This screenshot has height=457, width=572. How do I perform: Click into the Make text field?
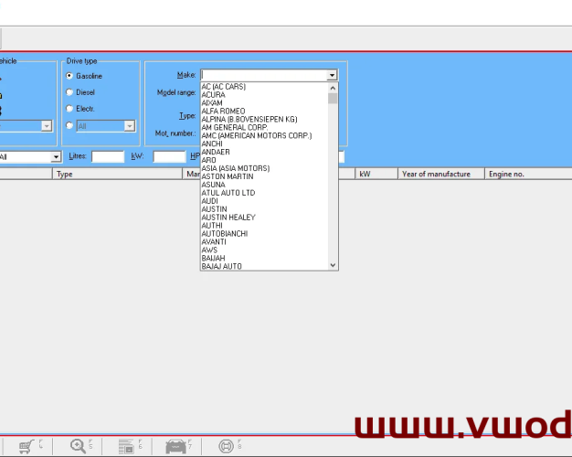pyautogui.click(x=264, y=75)
